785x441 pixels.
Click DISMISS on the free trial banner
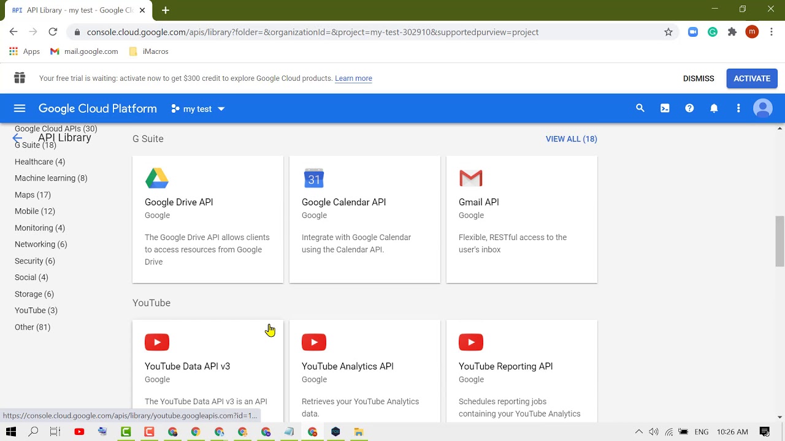point(699,78)
